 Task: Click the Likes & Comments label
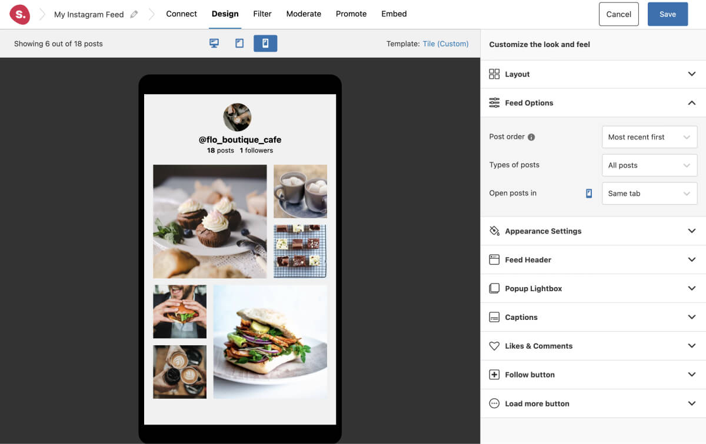[538, 346]
